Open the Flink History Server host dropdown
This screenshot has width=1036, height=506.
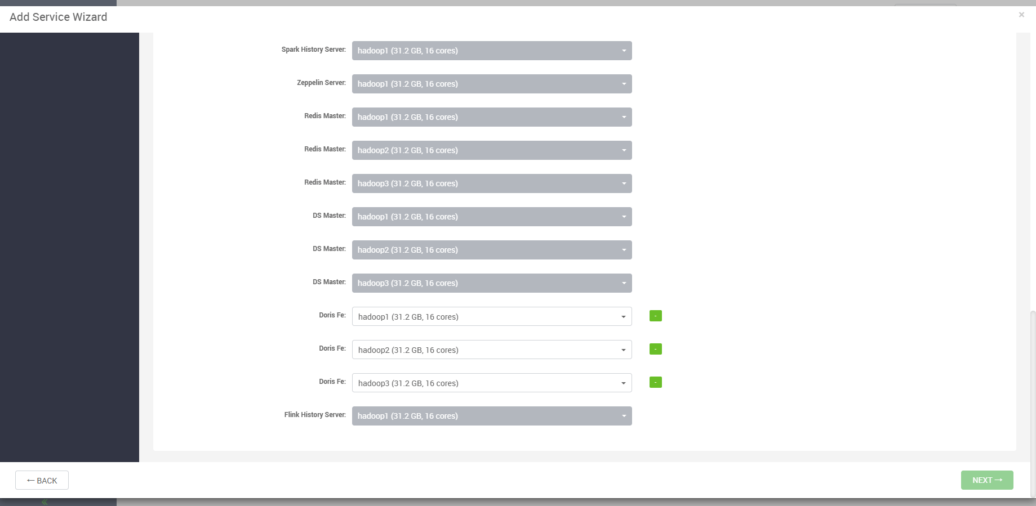(x=491, y=416)
